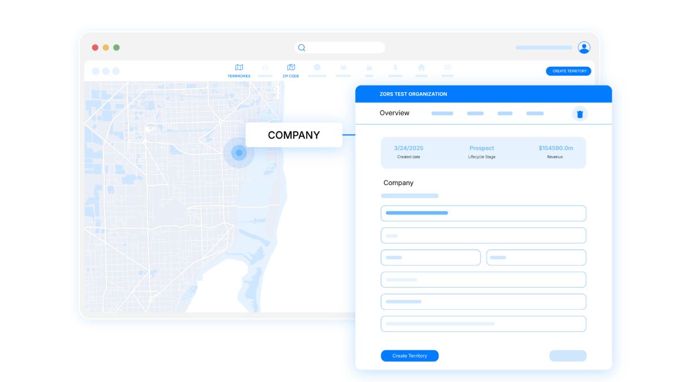The image size is (679, 382).
Task: Open the user profile avatar
Action: click(x=584, y=48)
